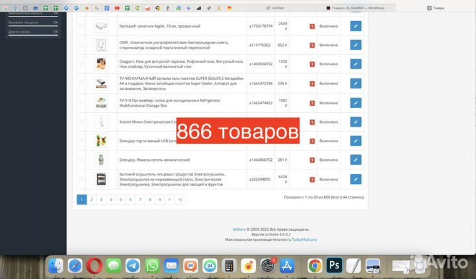Open the ocStore footer link
Screen dimensions: 476x279
[x=239, y=230]
